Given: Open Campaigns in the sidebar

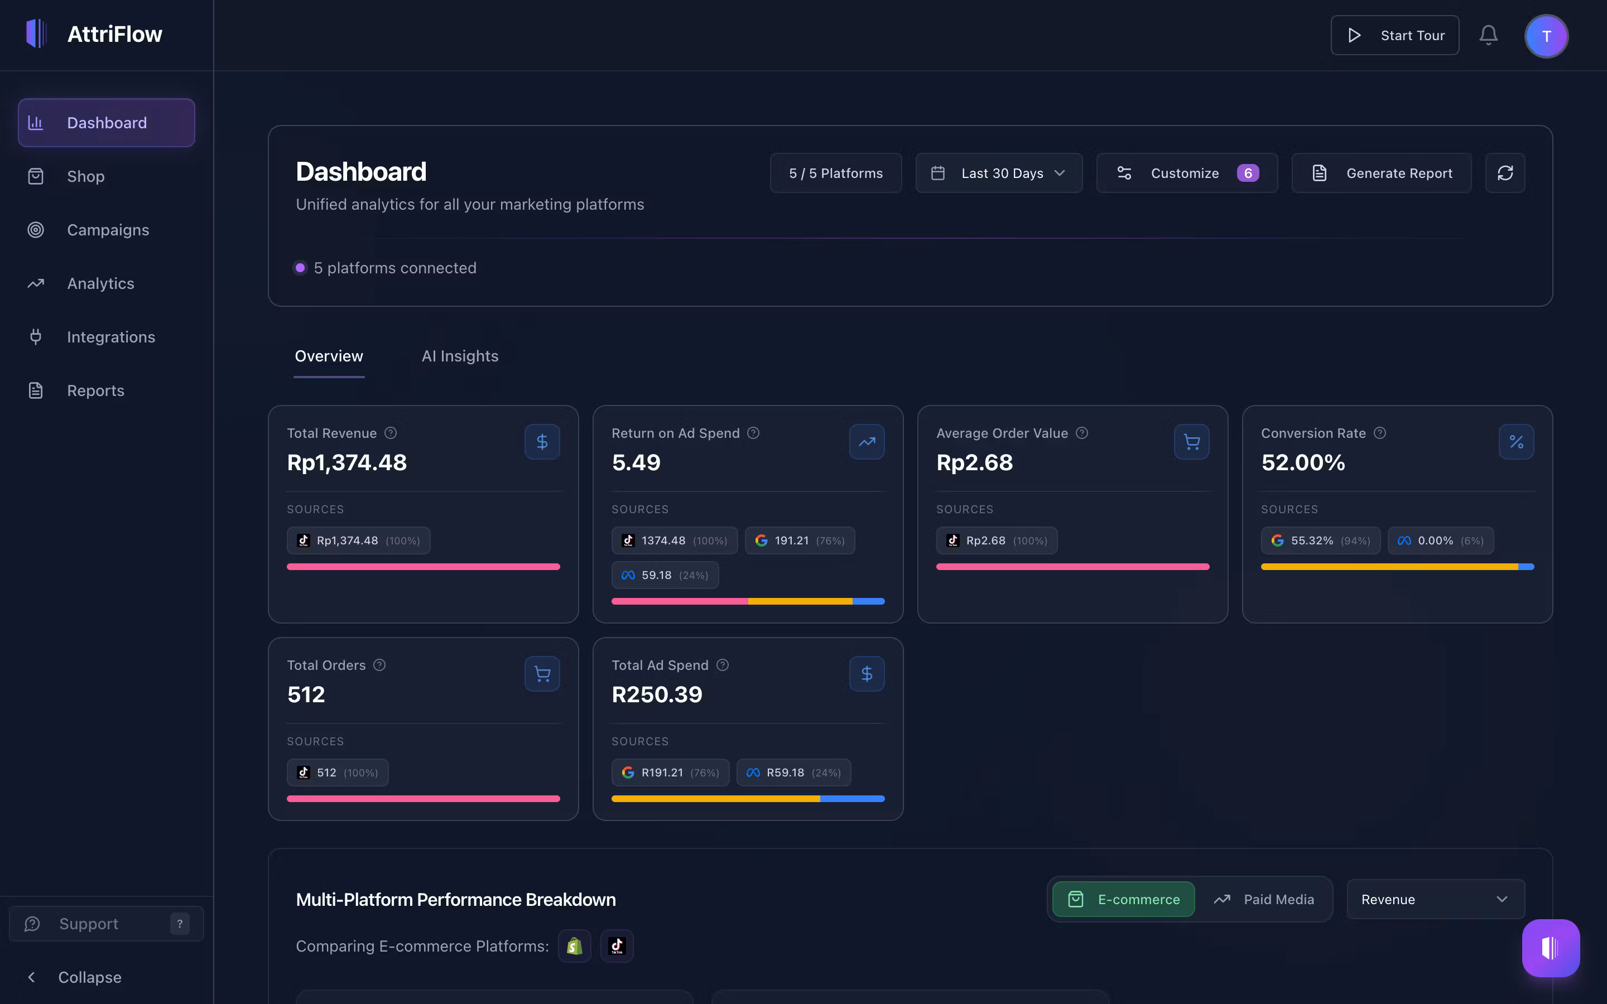Looking at the screenshot, I should (108, 230).
